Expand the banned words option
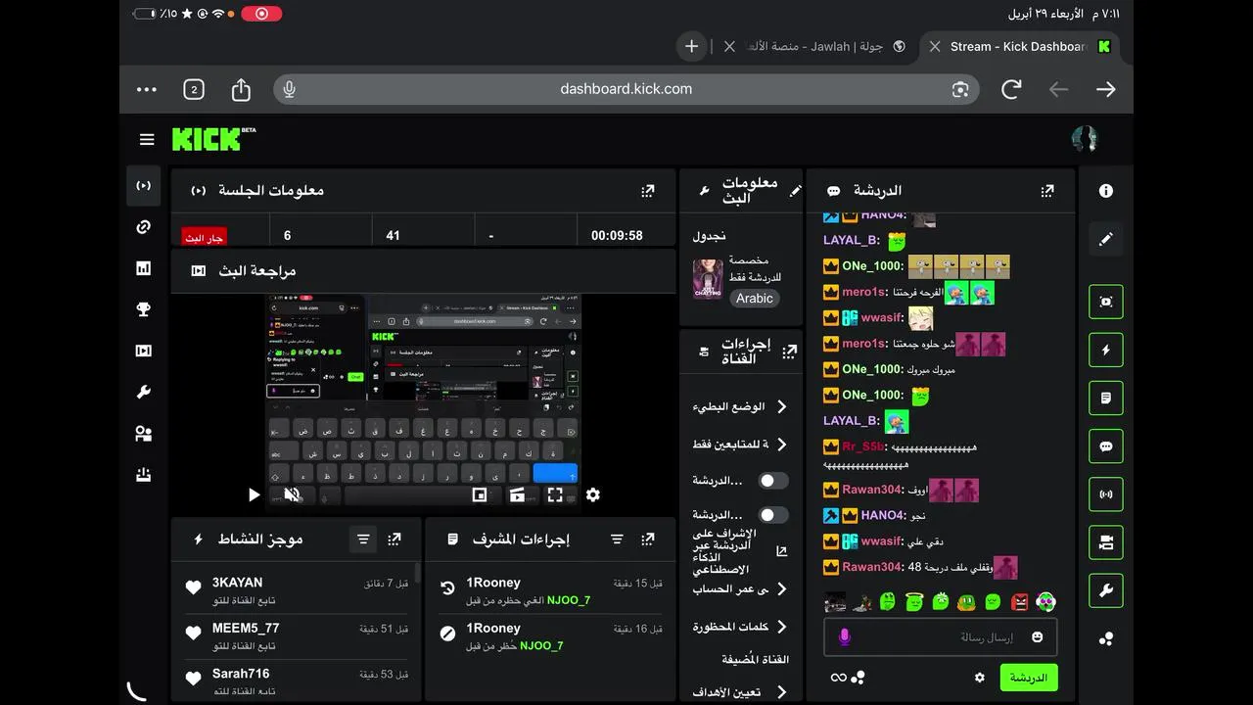Image resolution: width=1253 pixels, height=705 pixels. (x=741, y=627)
